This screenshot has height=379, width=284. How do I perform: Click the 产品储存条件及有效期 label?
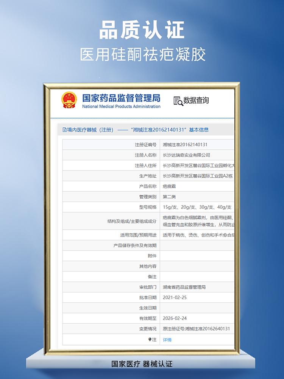click(135, 246)
